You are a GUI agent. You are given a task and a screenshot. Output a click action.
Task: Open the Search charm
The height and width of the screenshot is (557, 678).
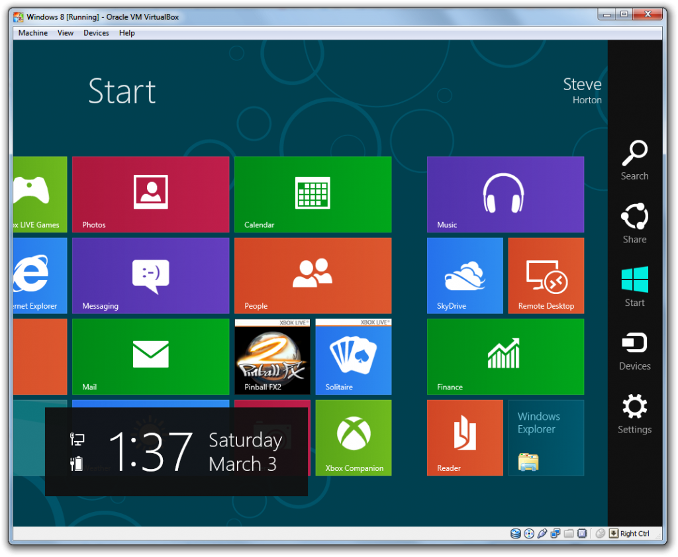point(634,160)
